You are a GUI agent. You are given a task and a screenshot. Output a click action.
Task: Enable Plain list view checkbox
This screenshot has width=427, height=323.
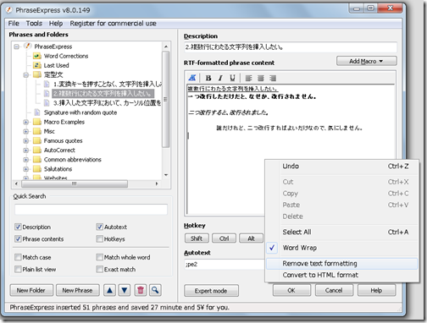tap(18, 269)
